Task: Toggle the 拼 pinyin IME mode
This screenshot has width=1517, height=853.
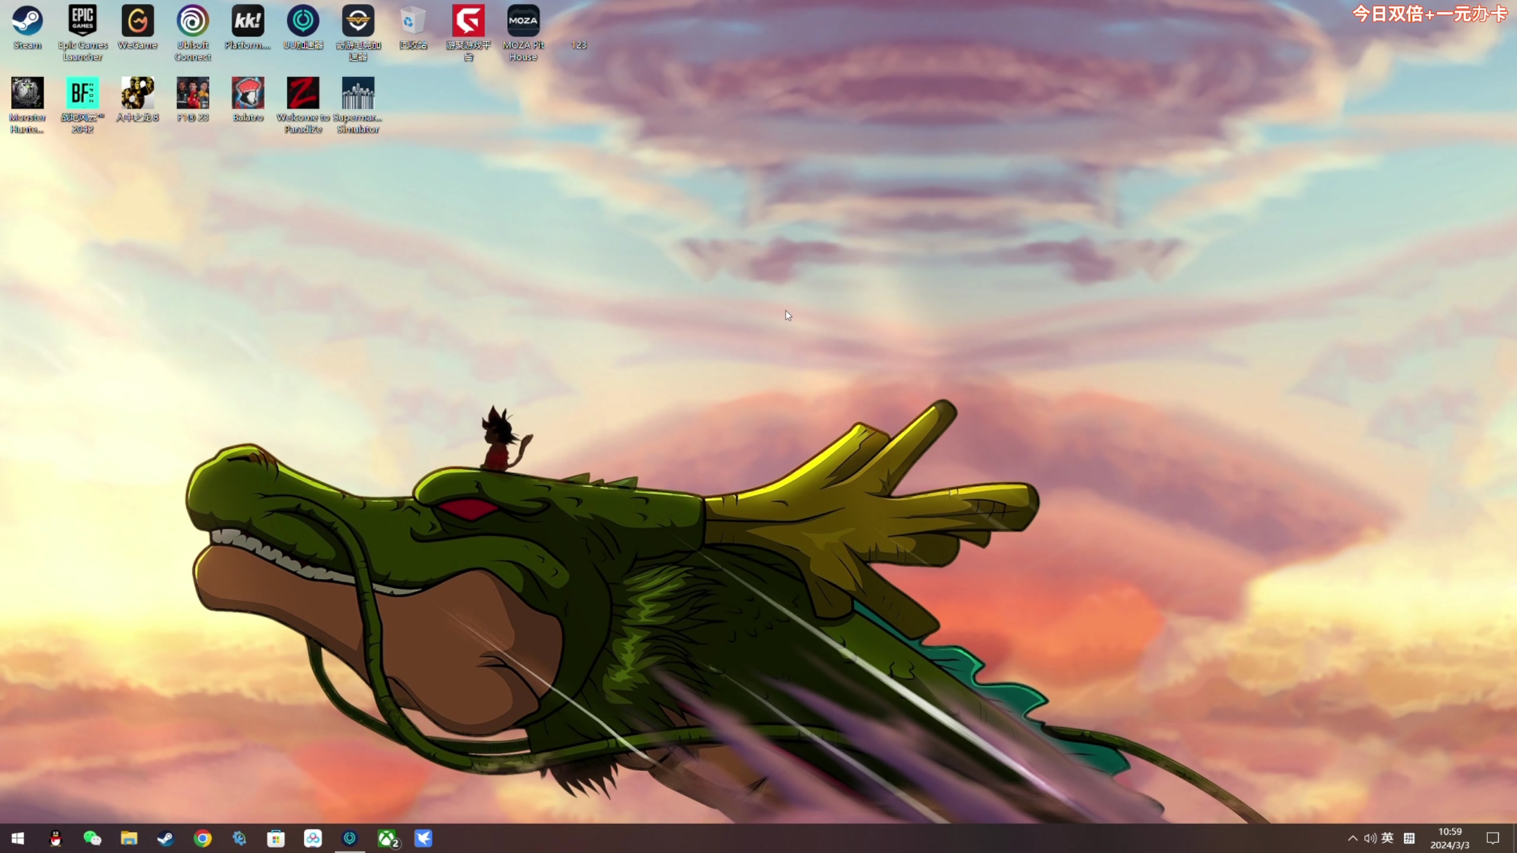Action: pyautogui.click(x=1409, y=838)
